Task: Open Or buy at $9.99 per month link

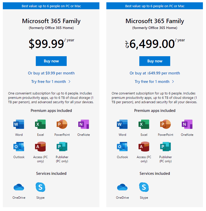Action: pyautogui.click(x=51, y=73)
